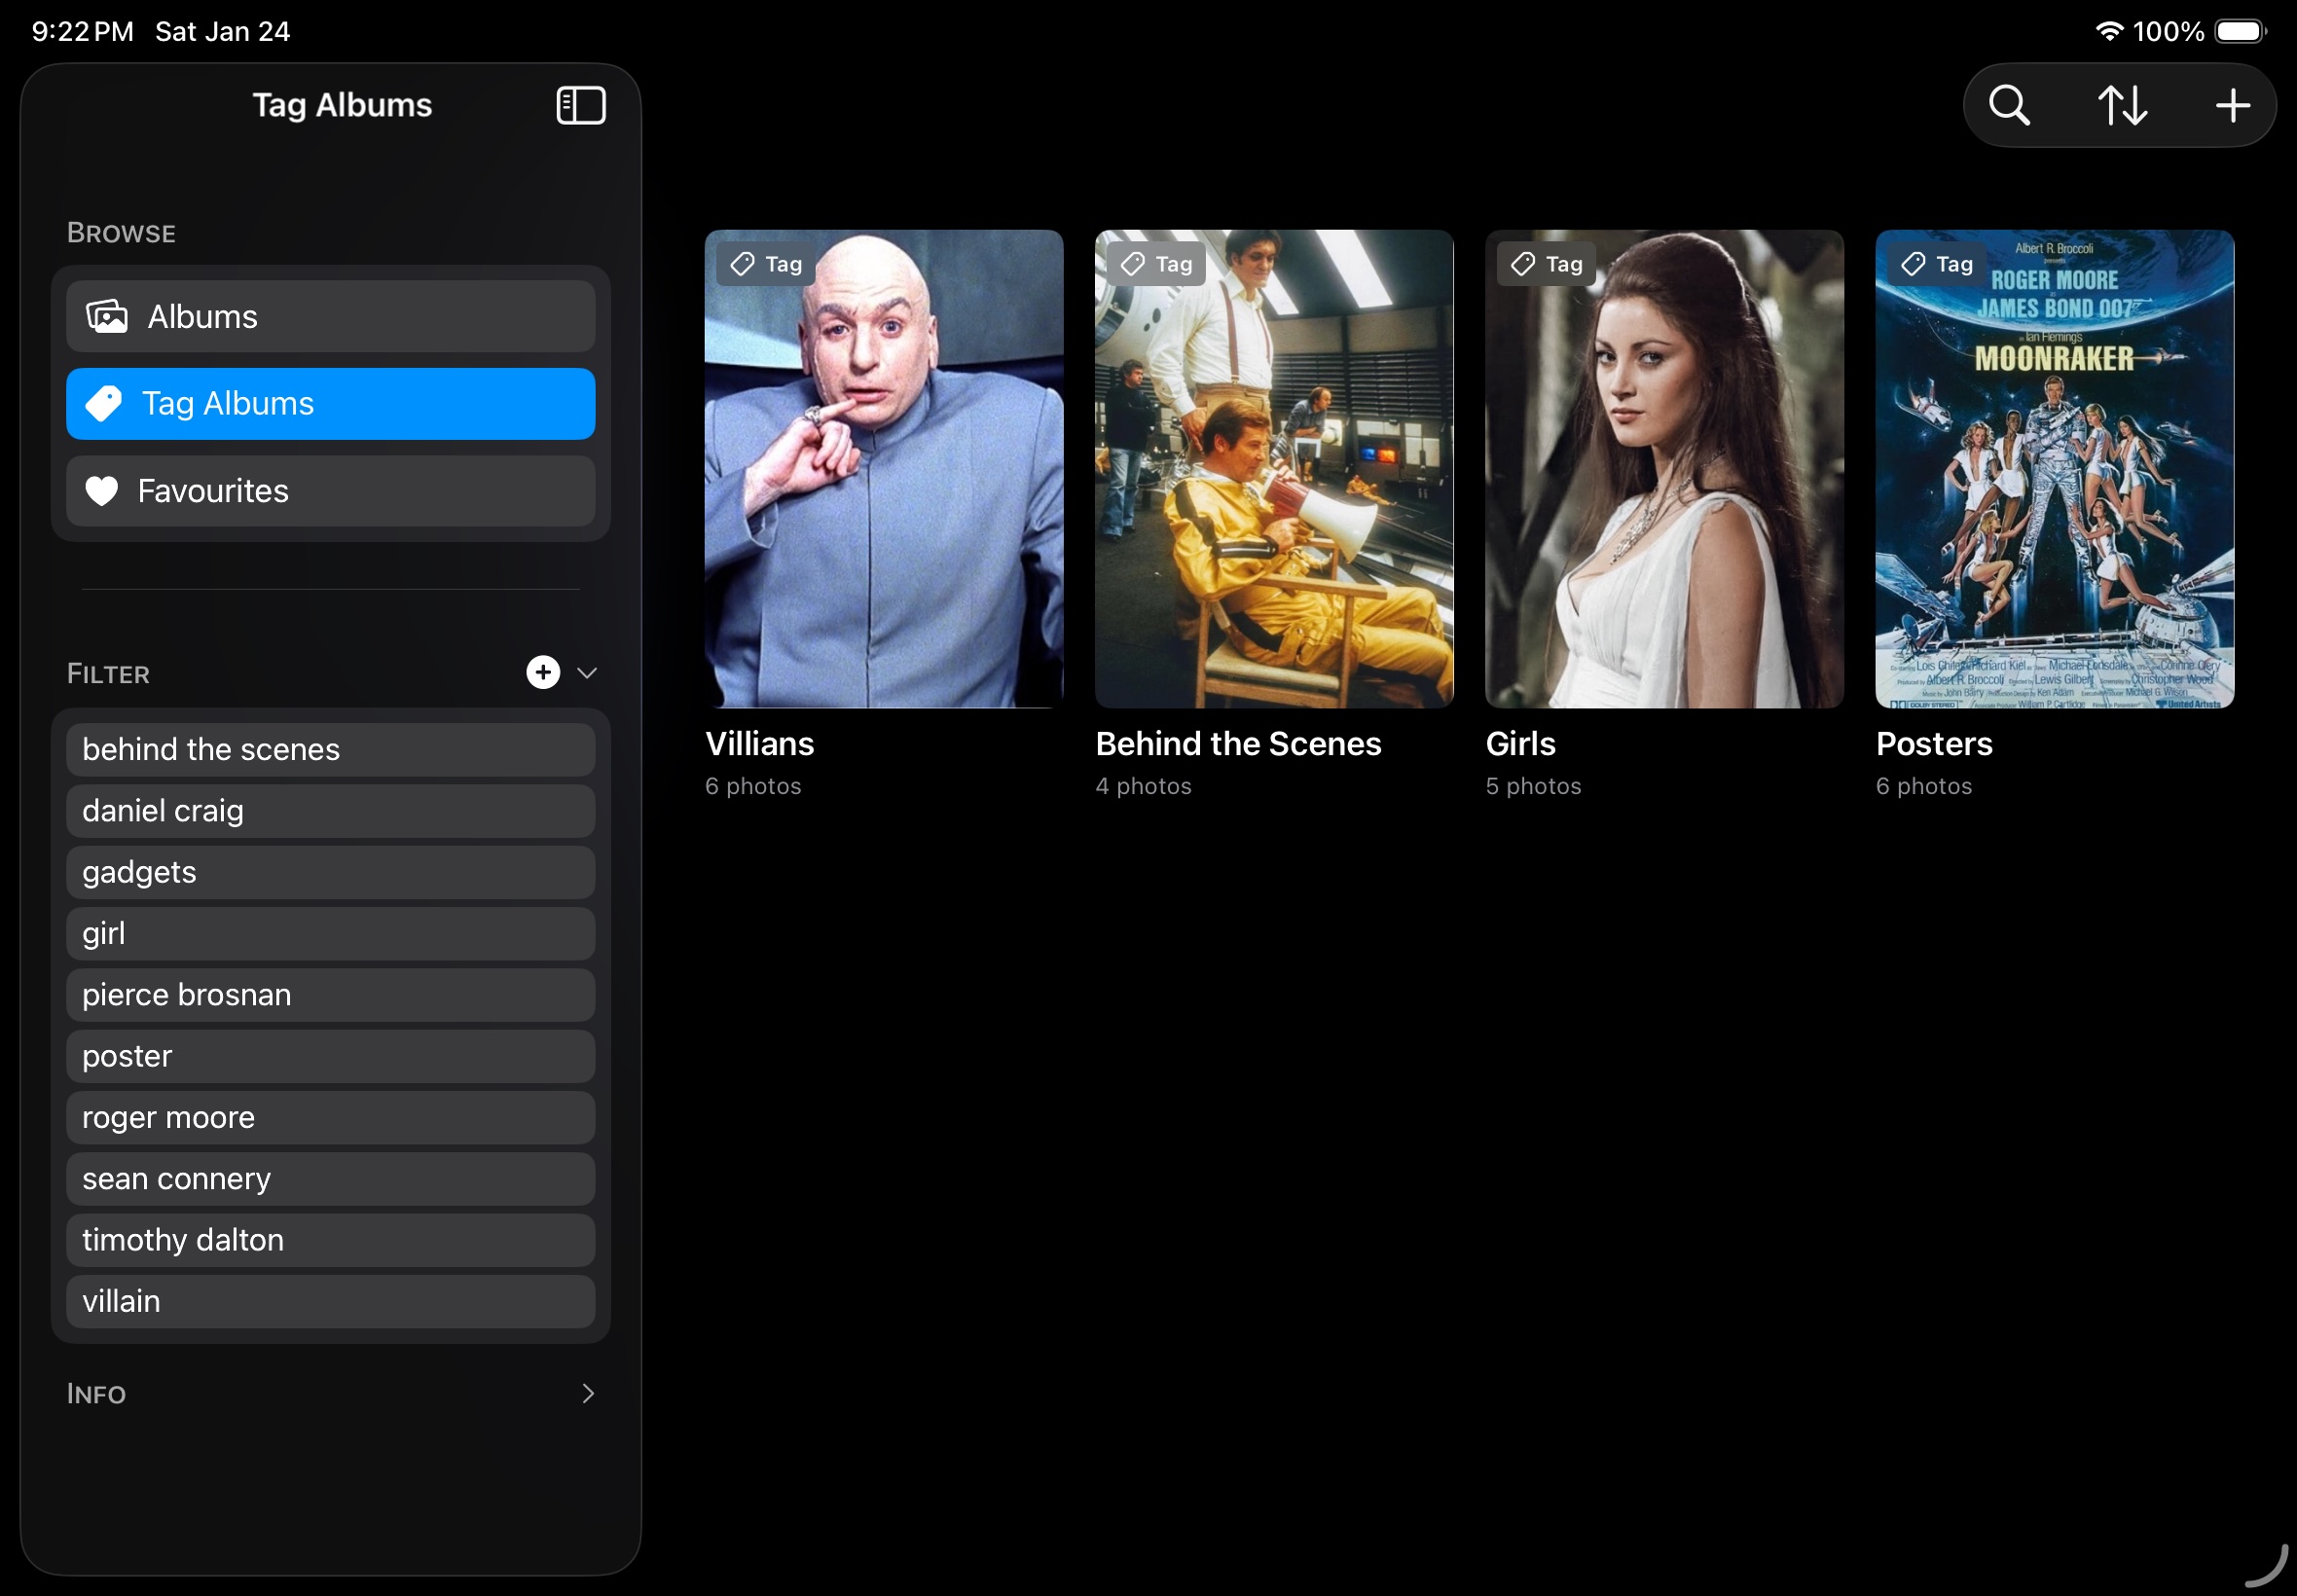
Task: Expand the Info section chevron
Action: (x=587, y=1393)
